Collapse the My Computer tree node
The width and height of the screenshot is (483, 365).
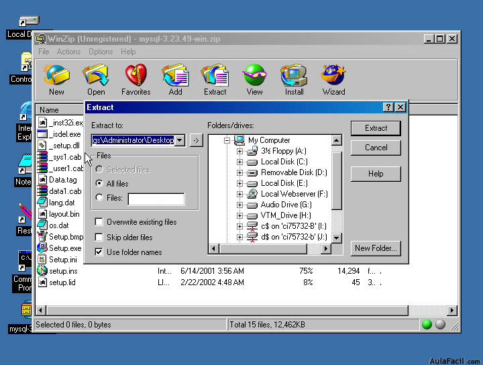click(227, 140)
